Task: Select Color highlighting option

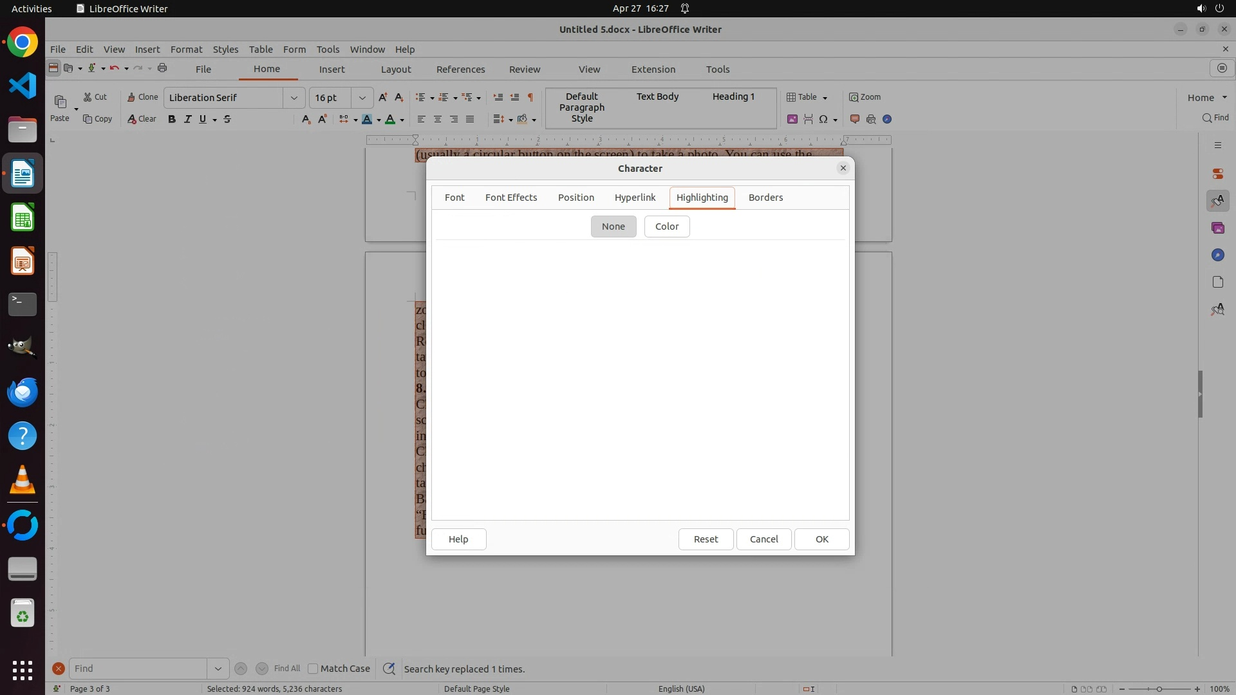Action: point(666,227)
